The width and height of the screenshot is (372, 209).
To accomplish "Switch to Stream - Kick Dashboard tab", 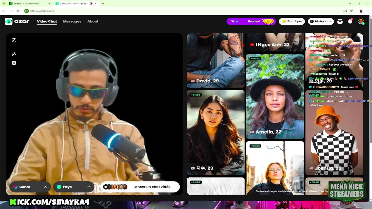I will click(26, 3).
